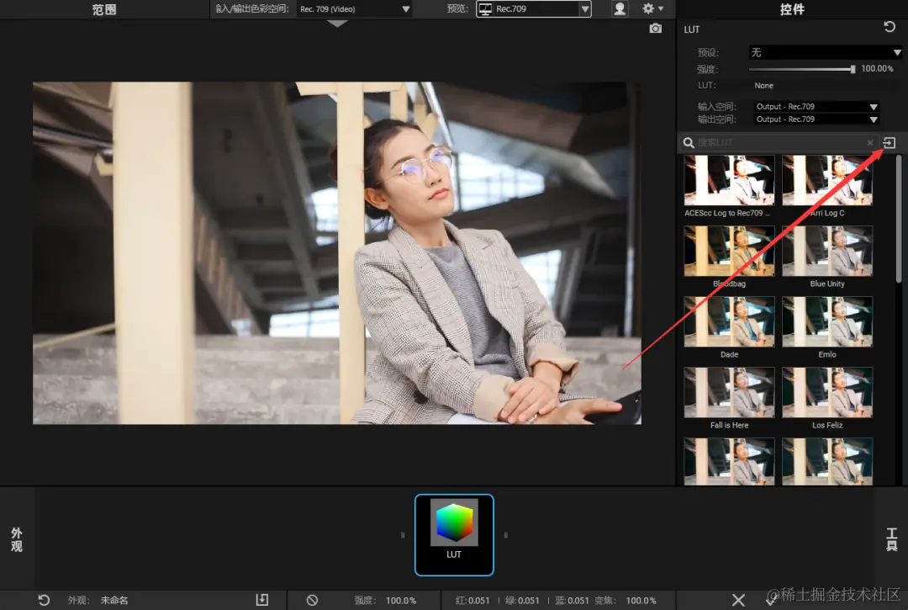This screenshot has height=610, width=908.
Task: Open the 预设 preset dropdown showing 无
Action: point(826,53)
